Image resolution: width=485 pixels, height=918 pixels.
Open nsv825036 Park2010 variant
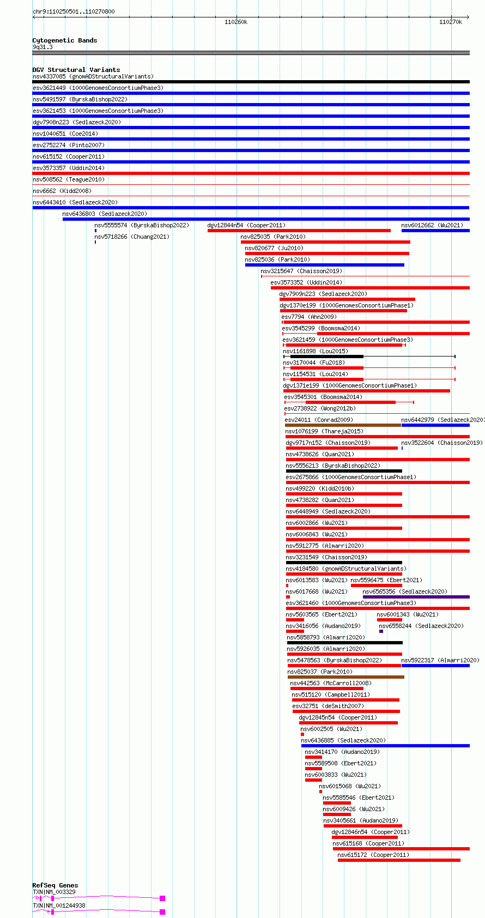pos(277,259)
